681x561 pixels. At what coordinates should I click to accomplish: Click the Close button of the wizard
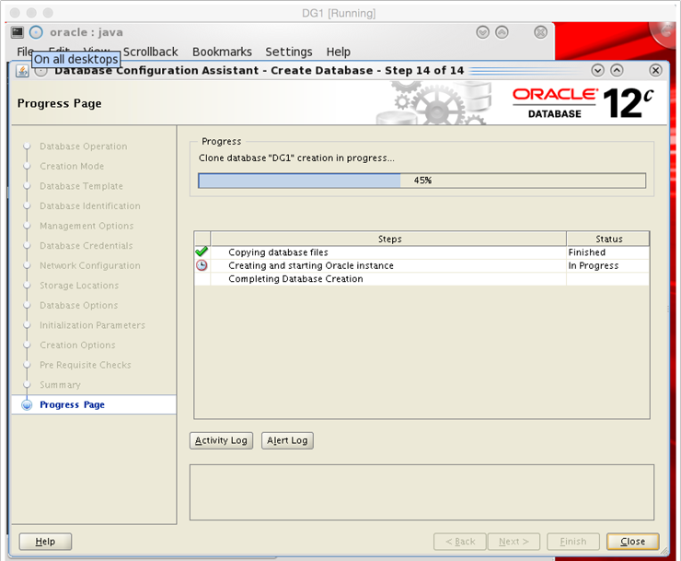pyautogui.click(x=633, y=542)
